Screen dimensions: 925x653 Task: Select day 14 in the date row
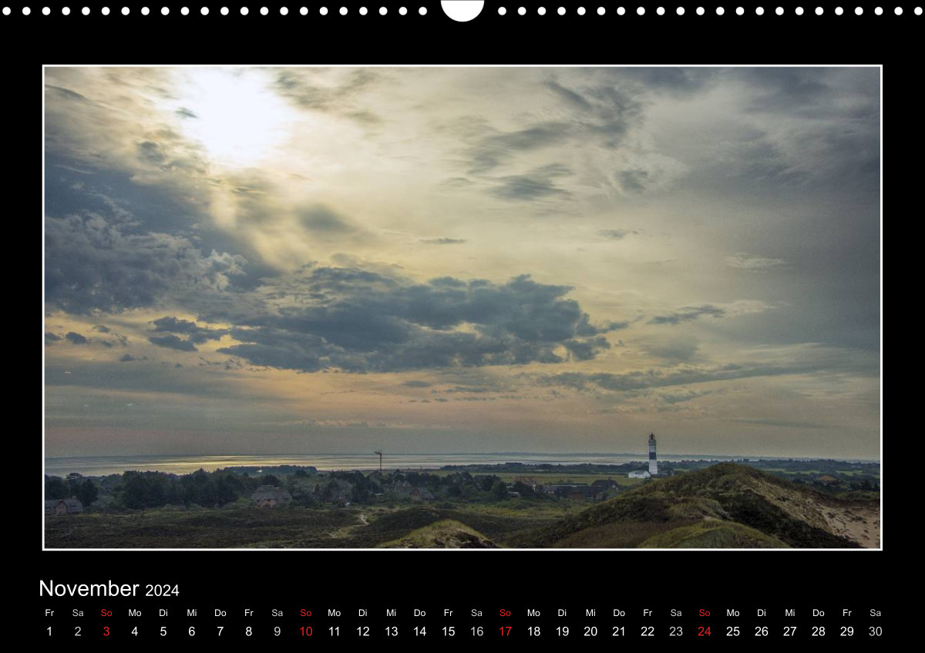[420, 631]
